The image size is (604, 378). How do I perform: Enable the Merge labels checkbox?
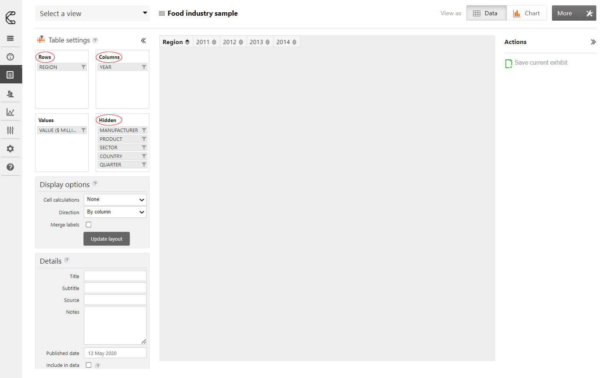[x=88, y=225]
